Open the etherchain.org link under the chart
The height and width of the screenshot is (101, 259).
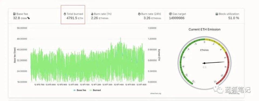[156, 93]
